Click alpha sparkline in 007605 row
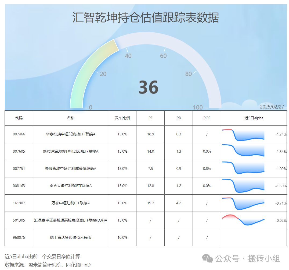Viewport: 289px width, 270px height. [243, 150]
